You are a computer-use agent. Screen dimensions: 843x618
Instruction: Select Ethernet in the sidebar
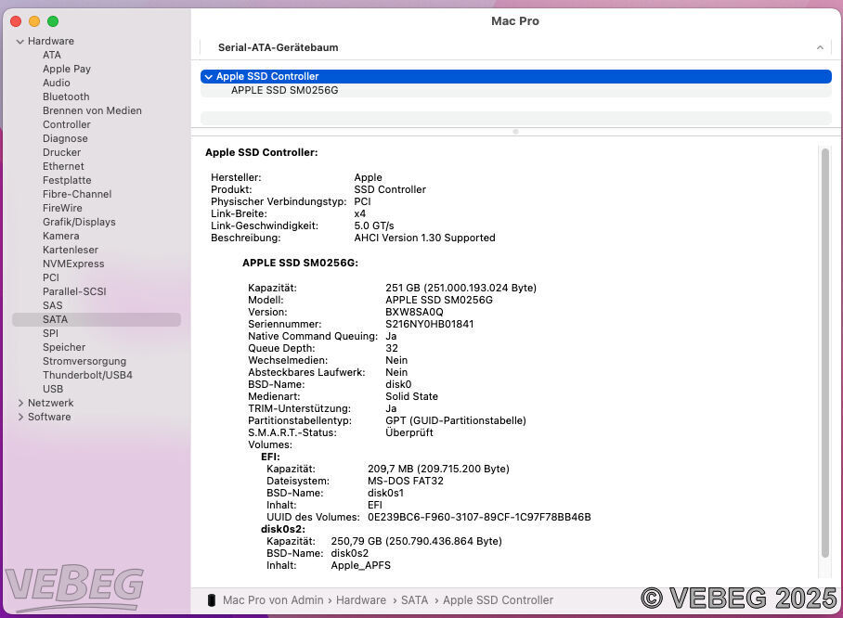pyautogui.click(x=63, y=167)
